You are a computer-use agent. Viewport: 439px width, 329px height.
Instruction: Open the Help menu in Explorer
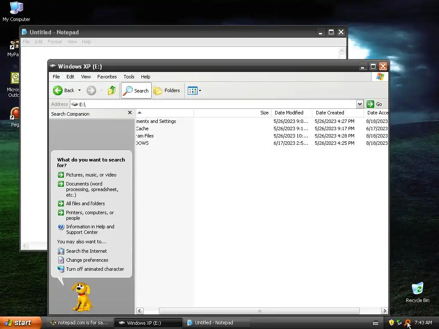point(145,77)
